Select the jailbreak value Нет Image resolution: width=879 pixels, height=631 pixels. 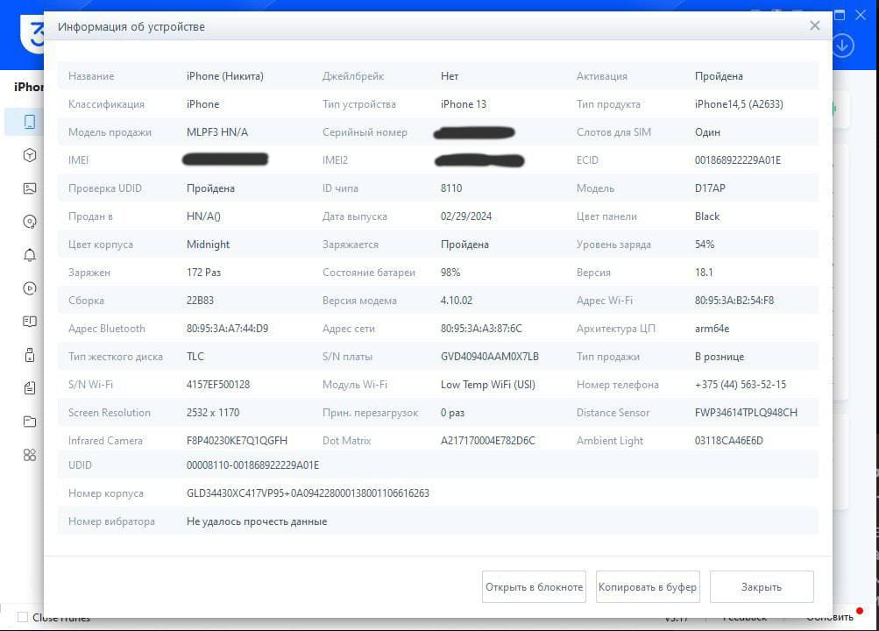click(x=450, y=76)
